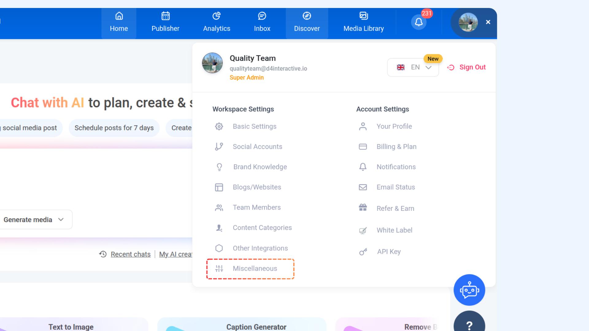Click the Refer & Earn gift icon
The image size is (589, 331).
pos(363,208)
